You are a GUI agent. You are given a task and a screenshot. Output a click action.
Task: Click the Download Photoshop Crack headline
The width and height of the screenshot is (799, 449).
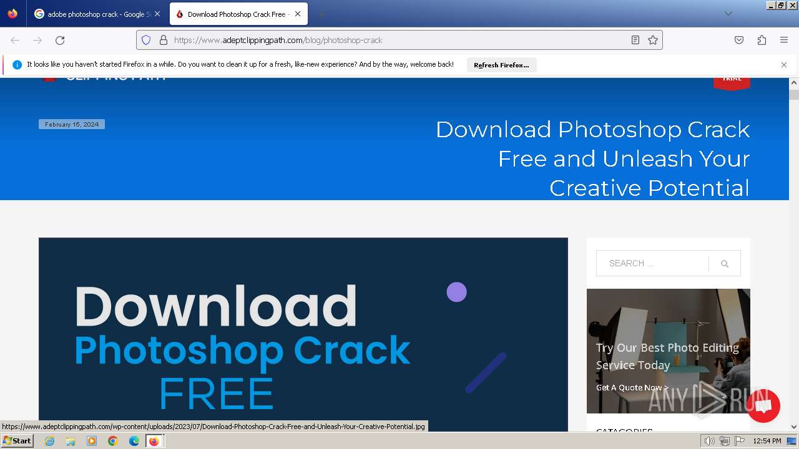point(592,158)
